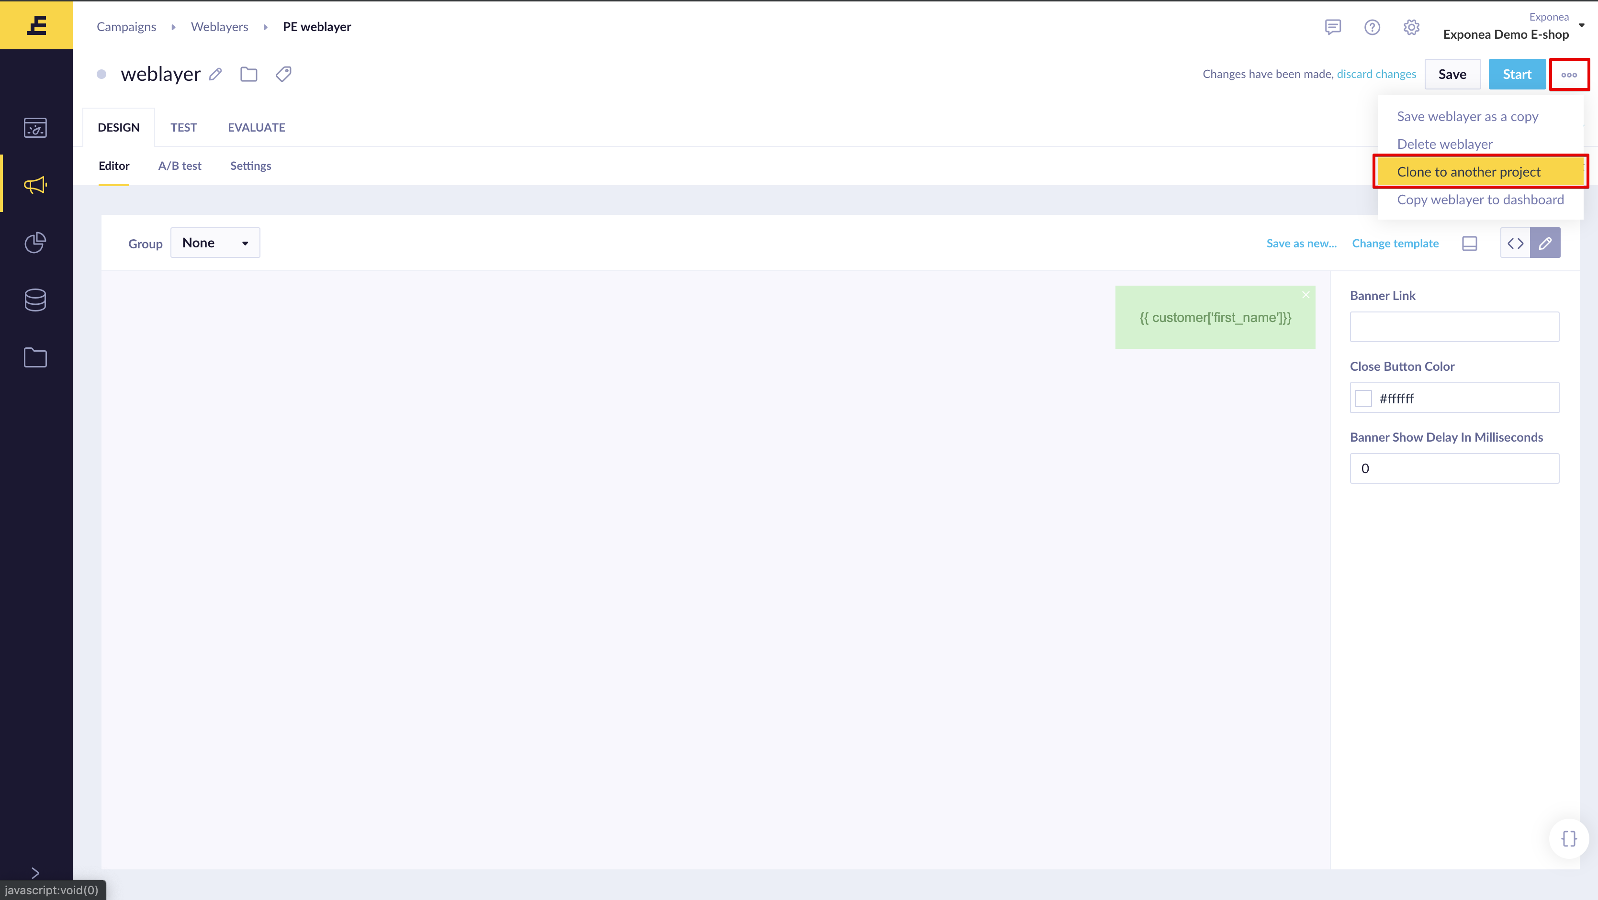Click the tag icon beside weblayer title

[283, 74]
